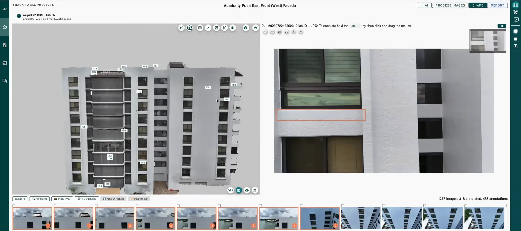
Task: Zoom out on the DJI image
Action: click(272, 32)
